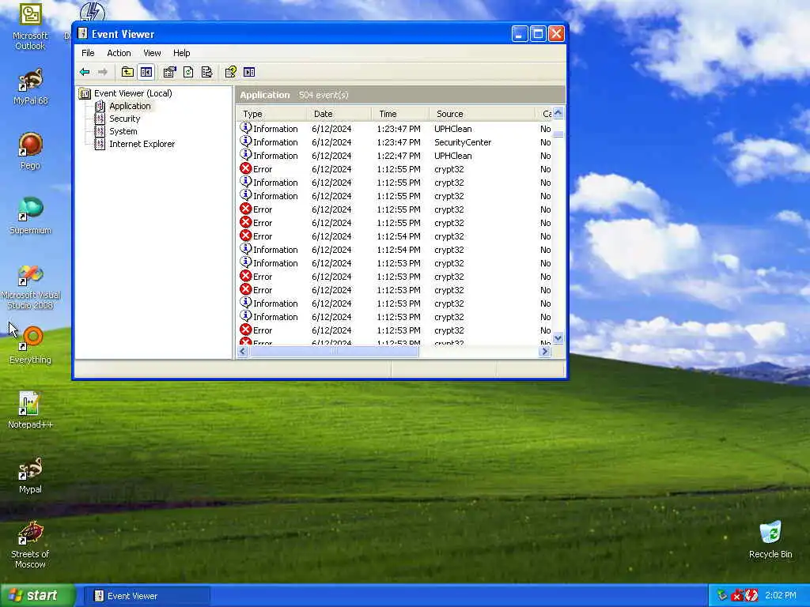Click the first system tray icon
The width and height of the screenshot is (810, 607).
pyautogui.click(x=722, y=596)
